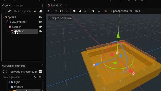
Task: Click the camera override preview icon
Action: pyautogui.click(x=106, y=11)
